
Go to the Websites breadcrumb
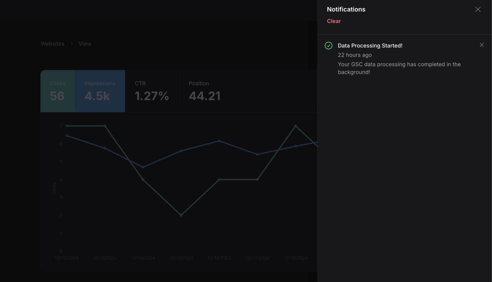point(52,44)
